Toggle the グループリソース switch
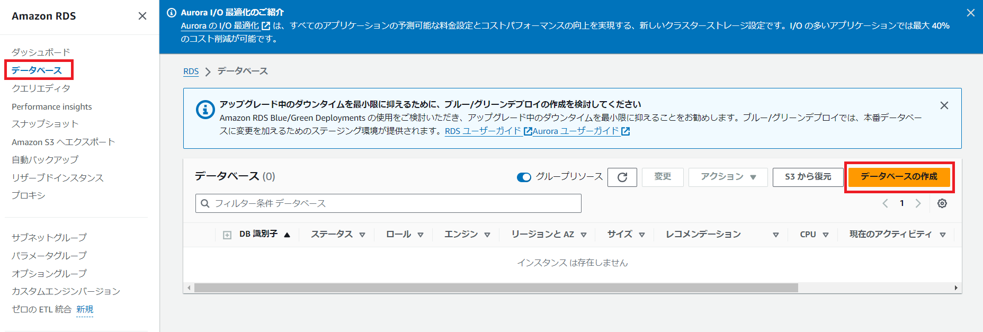 point(524,177)
